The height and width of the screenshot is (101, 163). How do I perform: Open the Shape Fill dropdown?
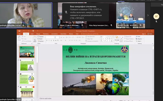point(128,36)
